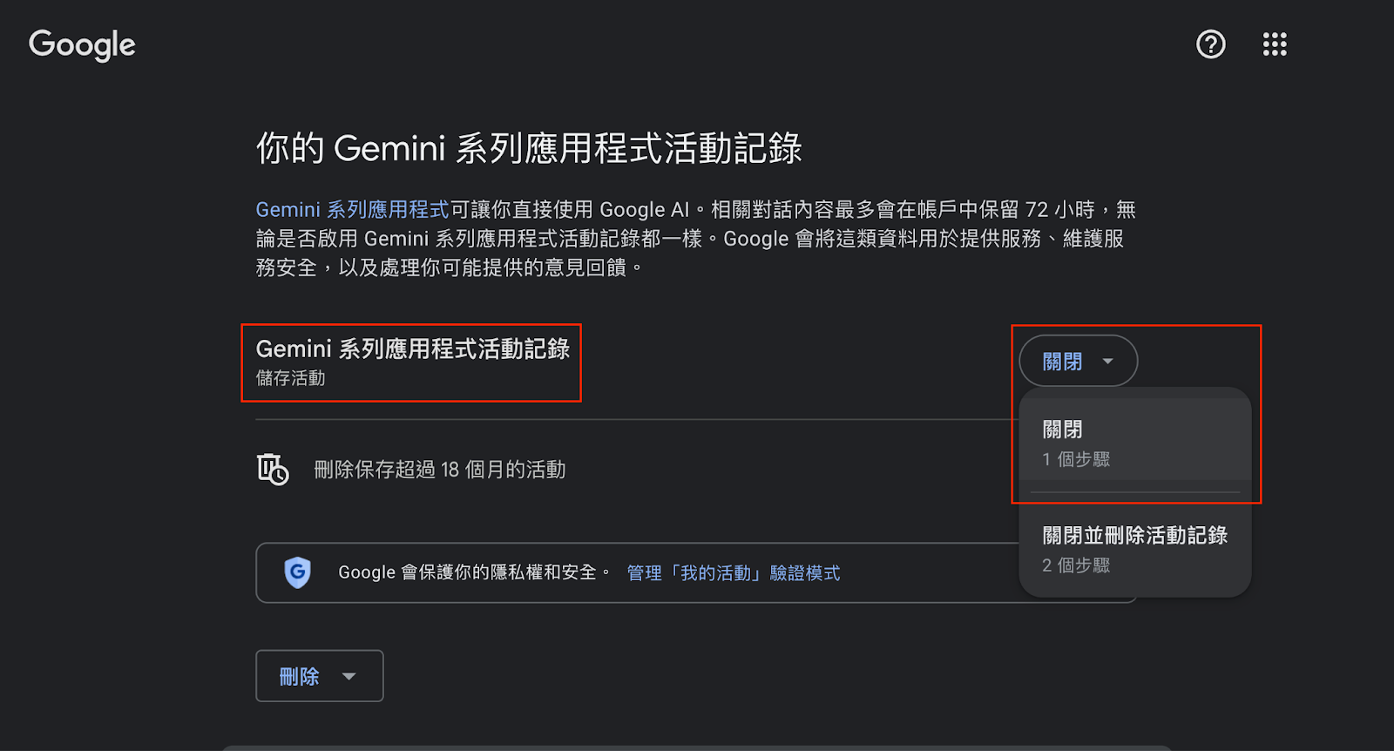
Task: Click the description paragraph mentioning 72 小時
Action: click(x=695, y=238)
